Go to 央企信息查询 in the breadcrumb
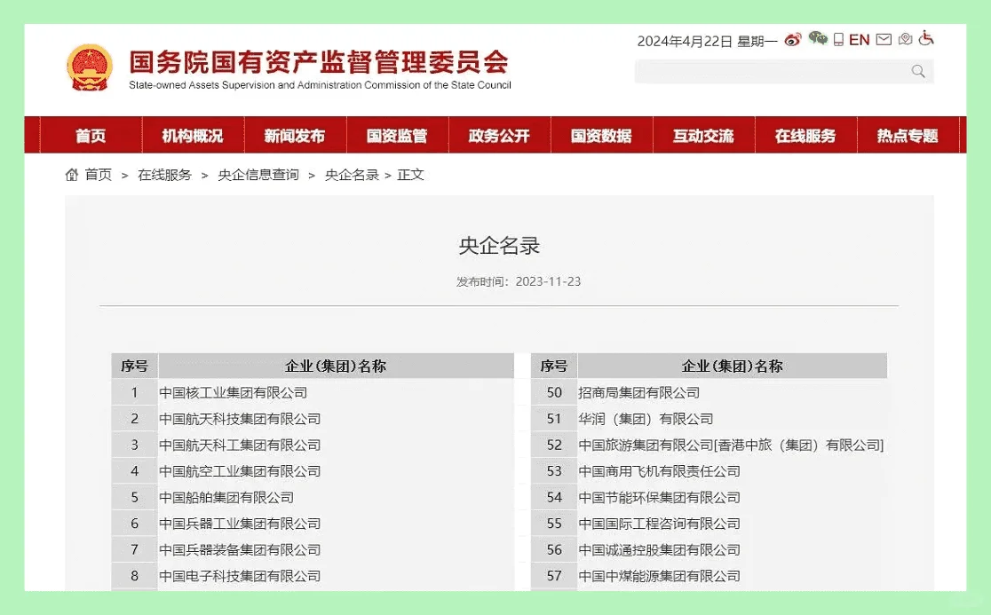The image size is (991, 615). tap(258, 175)
